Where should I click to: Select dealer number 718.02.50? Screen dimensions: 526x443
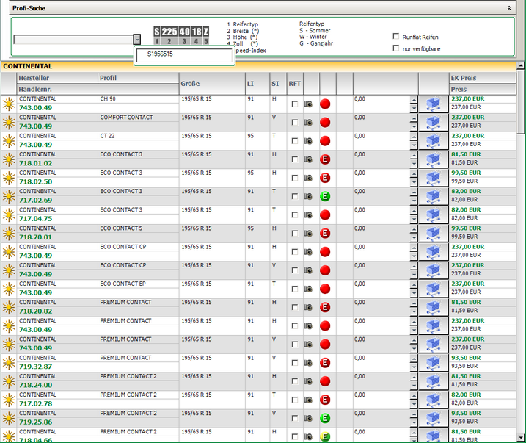pos(35,181)
